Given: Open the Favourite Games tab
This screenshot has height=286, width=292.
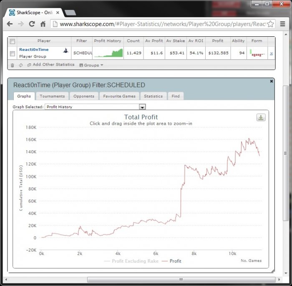Looking at the screenshot, I should click(119, 96).
